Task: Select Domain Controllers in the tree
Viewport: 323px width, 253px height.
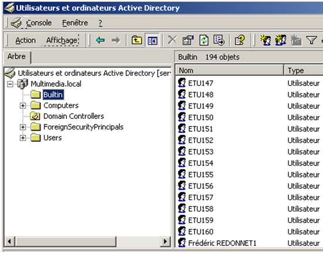Action: point(73,116)
